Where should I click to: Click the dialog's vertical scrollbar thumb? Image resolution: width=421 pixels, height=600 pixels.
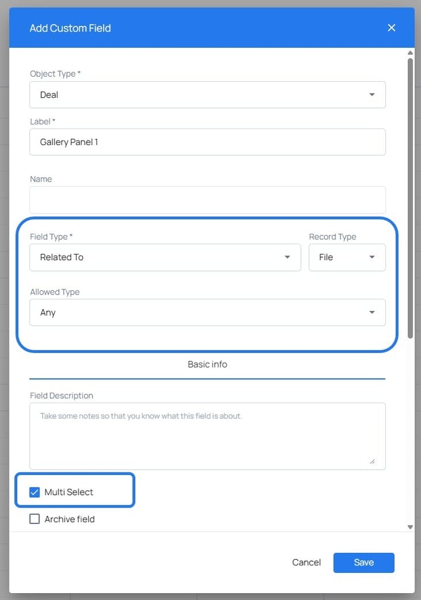[410, 195]
